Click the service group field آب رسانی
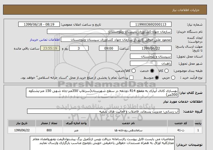Viewport: 213px width, 150px height. point(103,111)
